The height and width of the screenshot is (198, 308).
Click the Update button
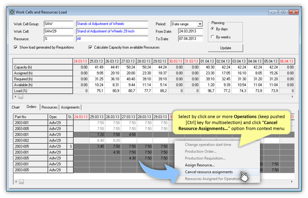point(225,48)
